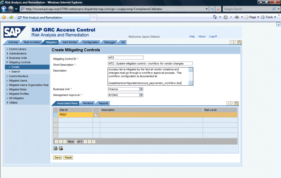Open Mitigated Profiles in sidebar
Viewport: 281px width, 178px height.
click(x=19, y=94)
